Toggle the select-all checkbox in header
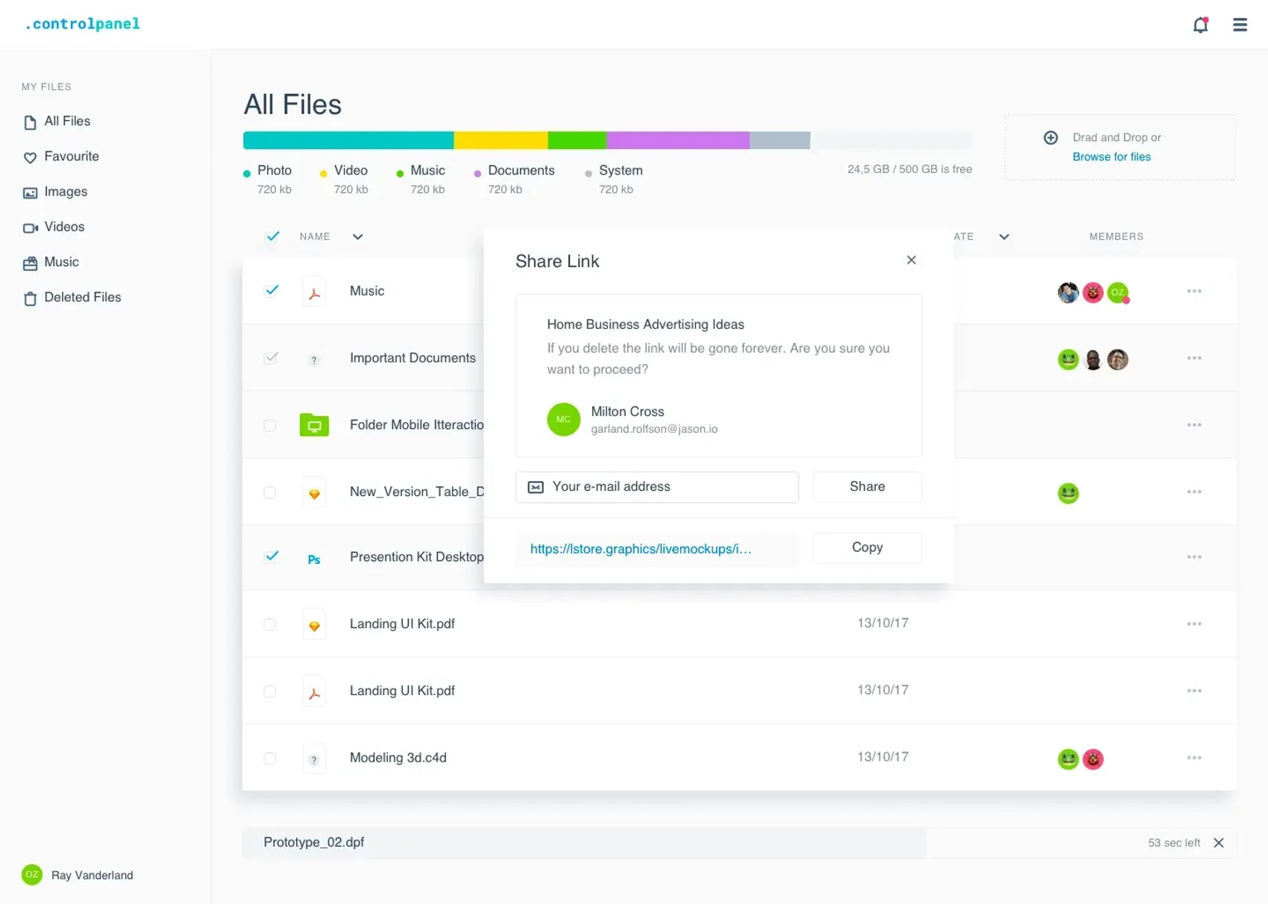Screen dimensions: 1268x904 272,236
